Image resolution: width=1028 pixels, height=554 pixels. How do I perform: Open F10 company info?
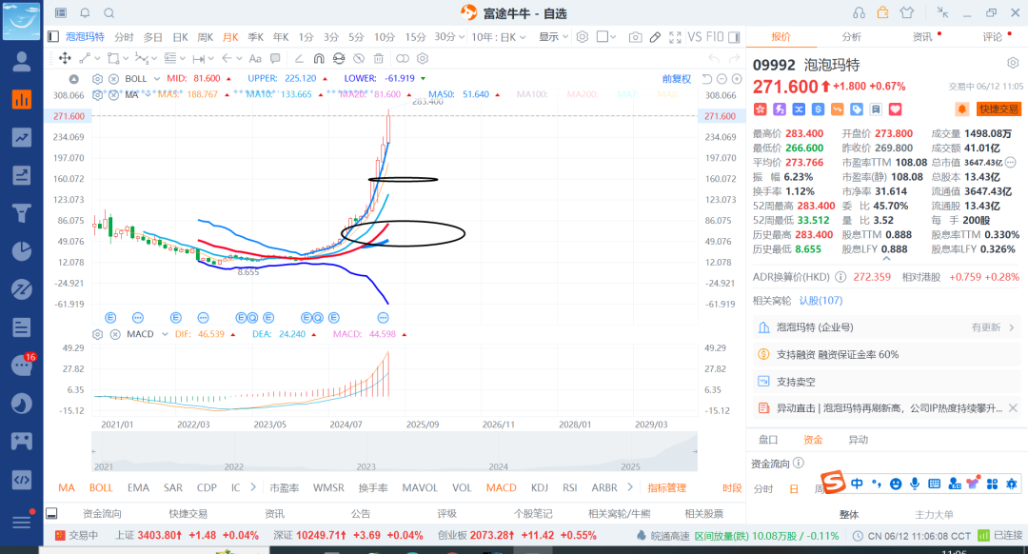[x=715, y=37]
